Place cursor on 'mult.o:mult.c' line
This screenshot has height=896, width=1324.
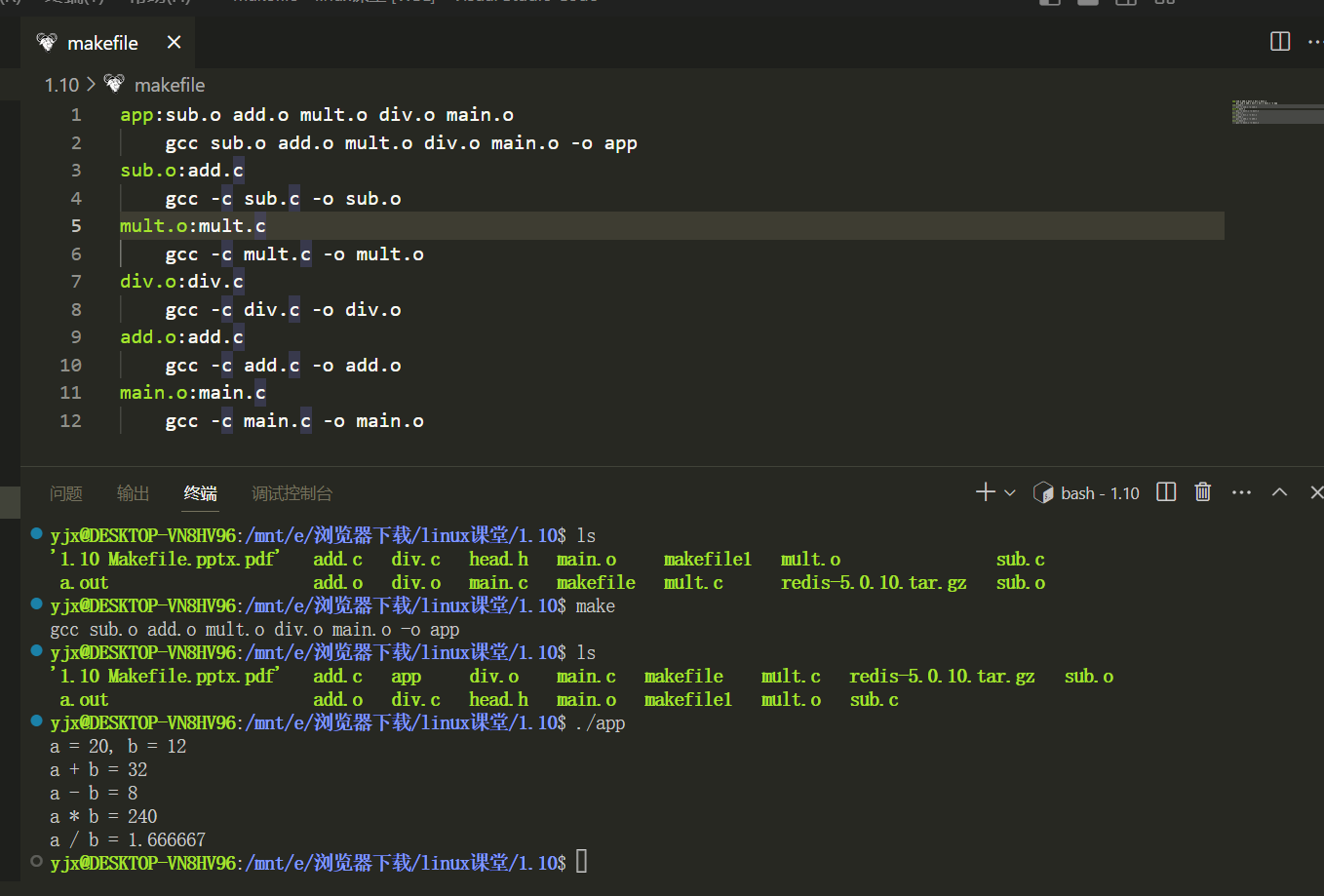coord(193,225)
